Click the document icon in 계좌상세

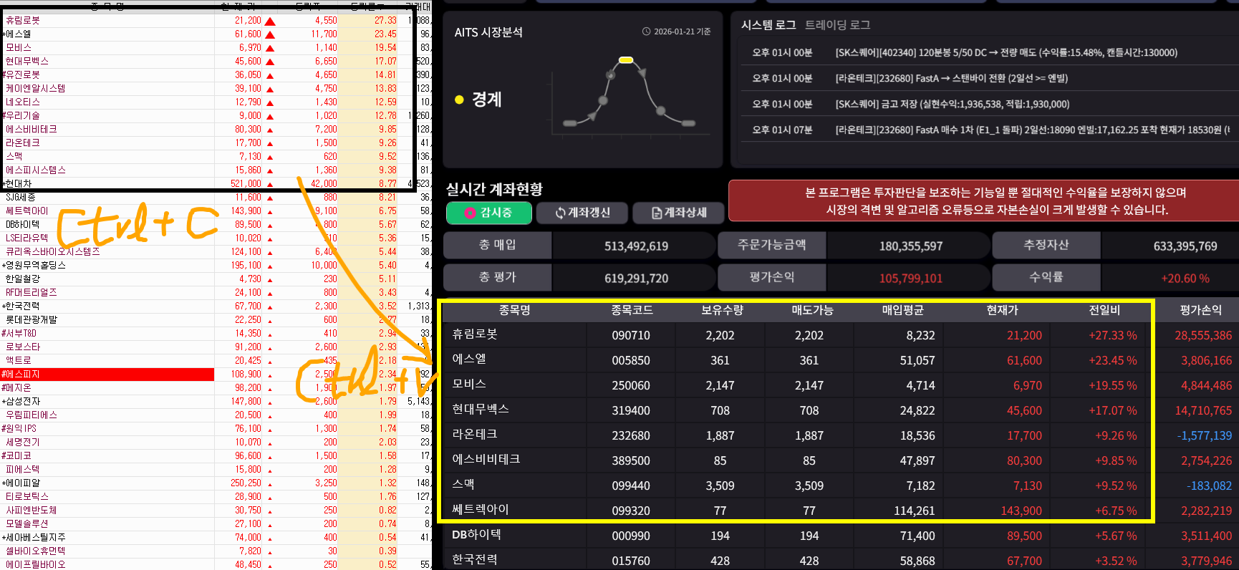657,213
